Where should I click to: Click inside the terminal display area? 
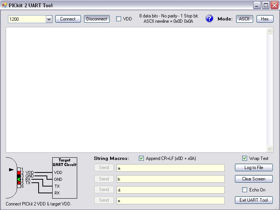(x=136, y=90)
